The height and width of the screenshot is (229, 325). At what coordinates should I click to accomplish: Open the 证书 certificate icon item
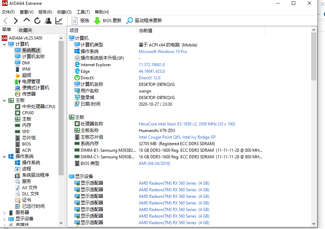[23, 200]
